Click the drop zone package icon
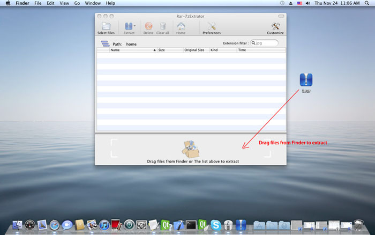This screenshot has width=375, height=235. click(x=191, y=149)
